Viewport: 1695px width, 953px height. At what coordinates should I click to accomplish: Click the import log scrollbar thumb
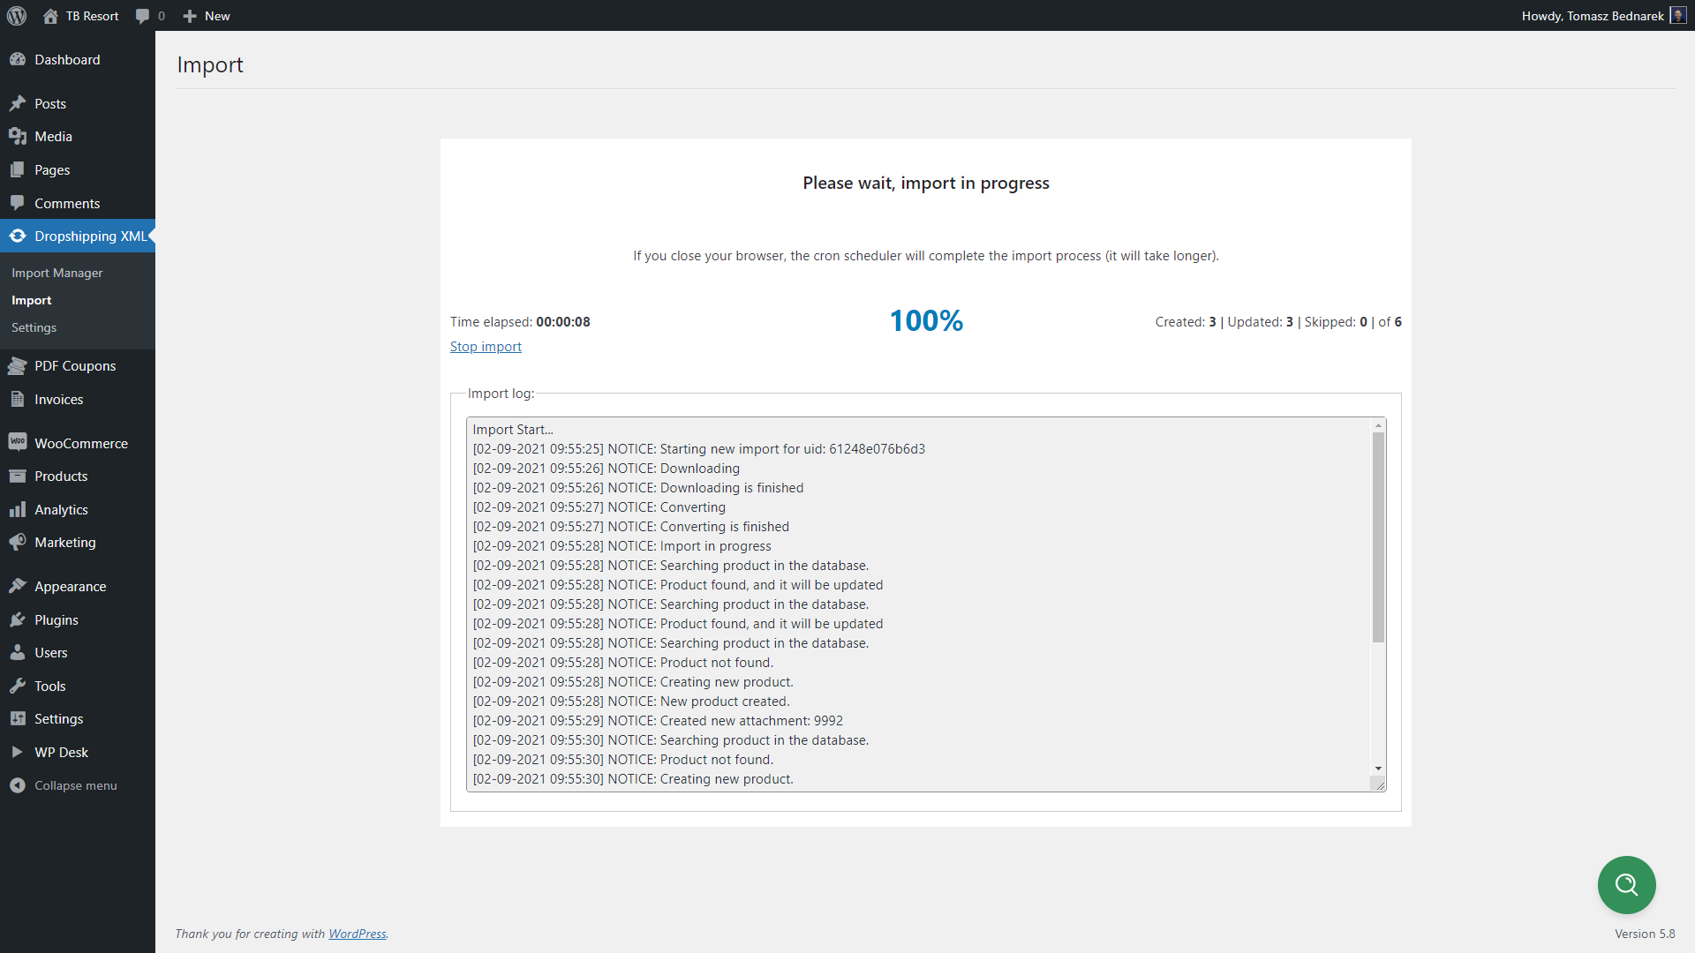click(1378, 537)
